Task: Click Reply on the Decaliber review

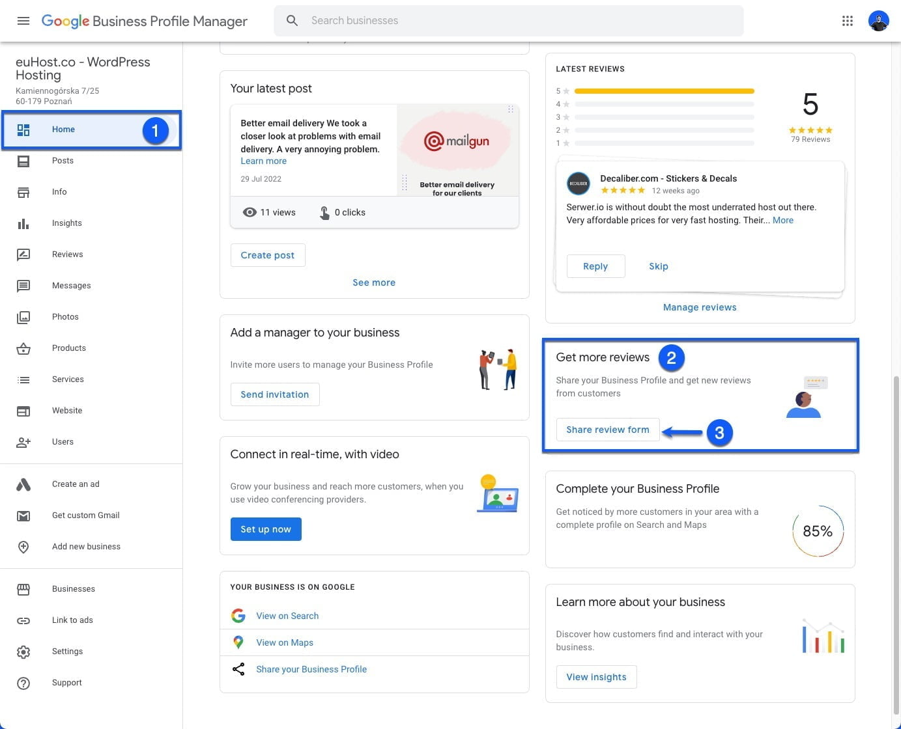Action: [x=595, y=266]
